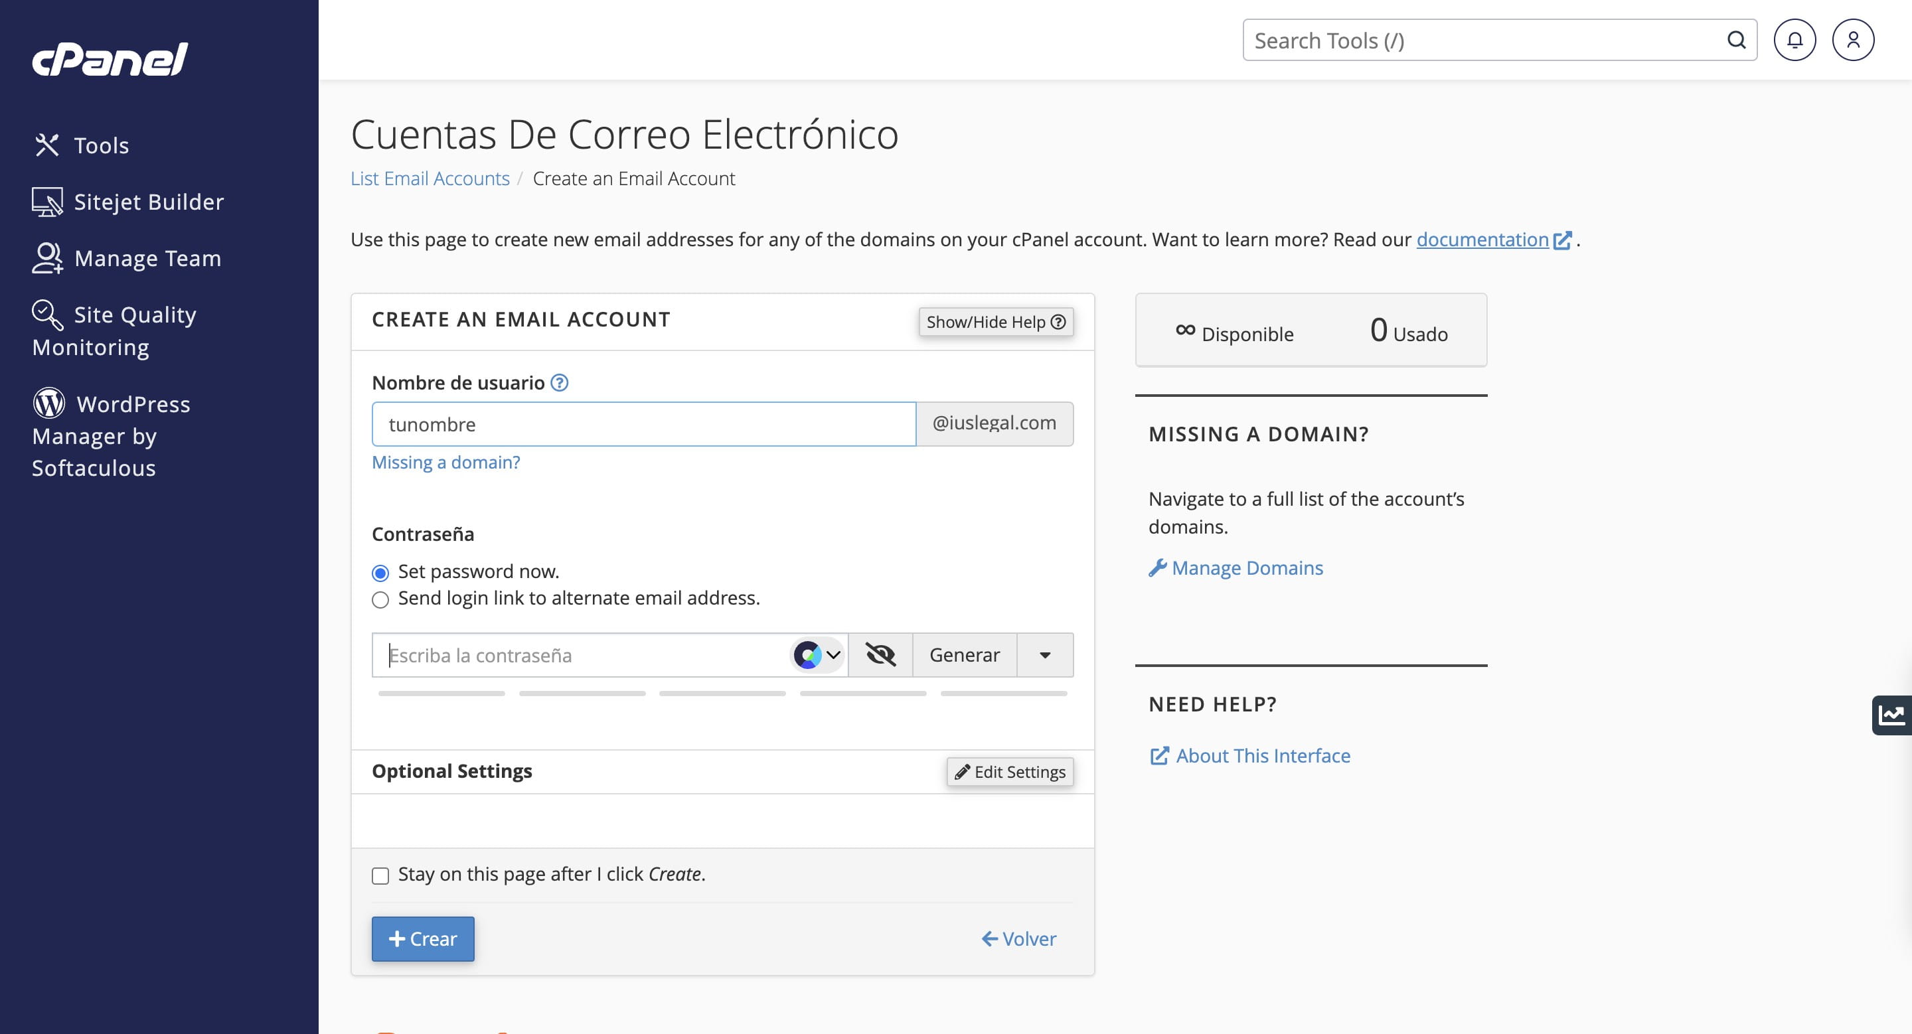Go to List Email Accounts breadcrumb

430,178
